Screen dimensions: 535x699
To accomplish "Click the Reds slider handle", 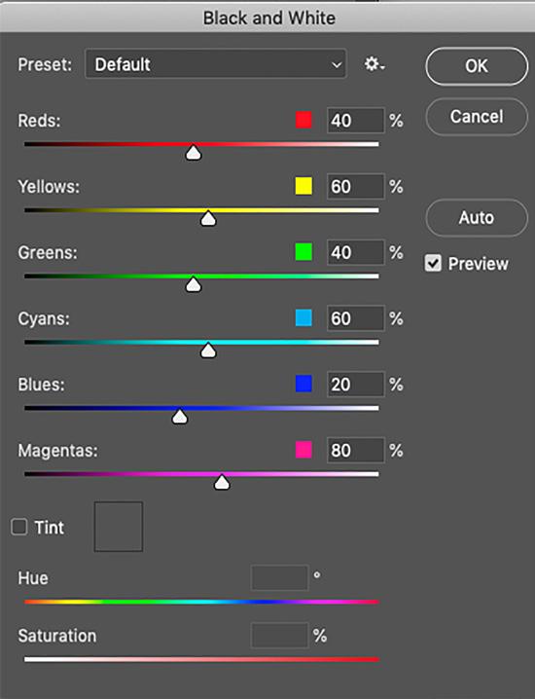I will [x=194, y=153].
